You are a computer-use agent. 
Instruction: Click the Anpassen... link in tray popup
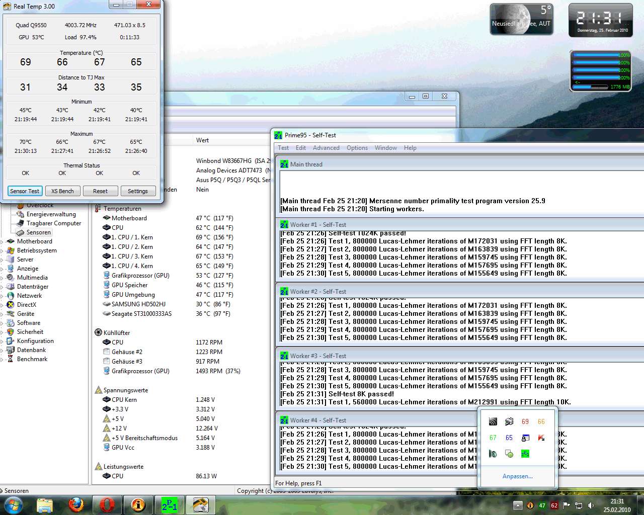coord(518,476)
